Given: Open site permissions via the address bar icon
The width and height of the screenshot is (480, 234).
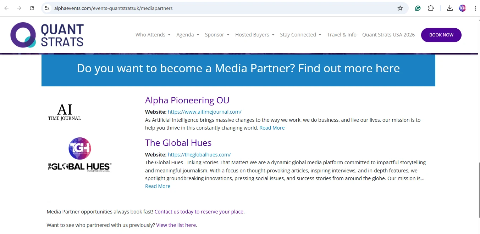Looking at the screenshot, I should pos(47,8).
